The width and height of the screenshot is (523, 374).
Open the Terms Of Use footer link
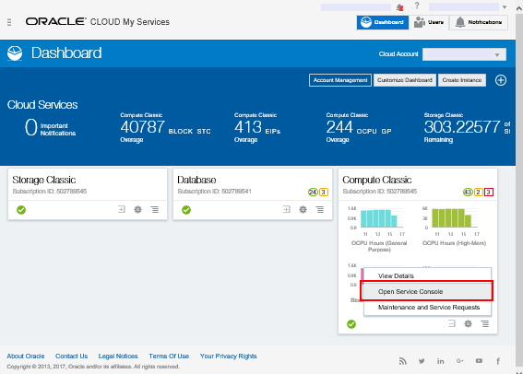pos(169,356)
